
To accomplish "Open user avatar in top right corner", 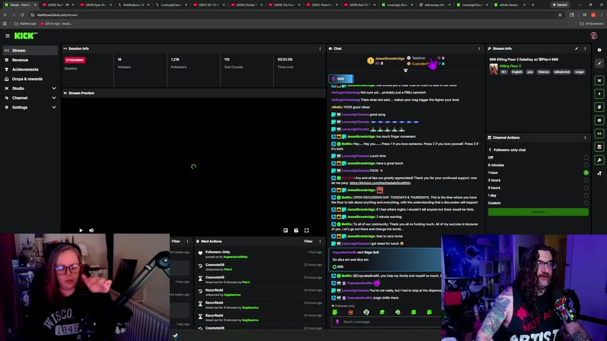I will [x=593, y=36].
